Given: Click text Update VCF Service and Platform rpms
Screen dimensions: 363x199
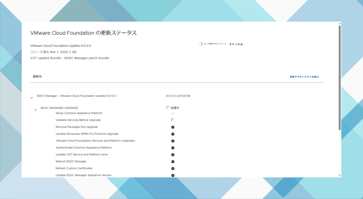Looking at the screenshot, I should tap(82, 154).
